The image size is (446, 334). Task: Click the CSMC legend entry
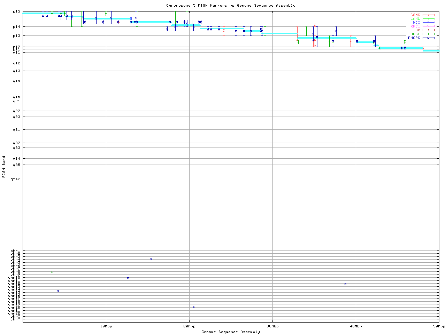tap(415, 15)
